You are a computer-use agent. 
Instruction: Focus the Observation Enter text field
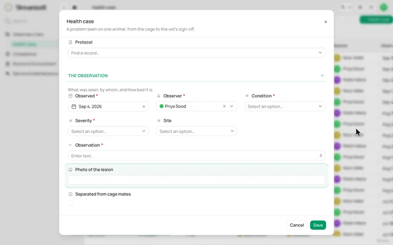click(196, 156)
